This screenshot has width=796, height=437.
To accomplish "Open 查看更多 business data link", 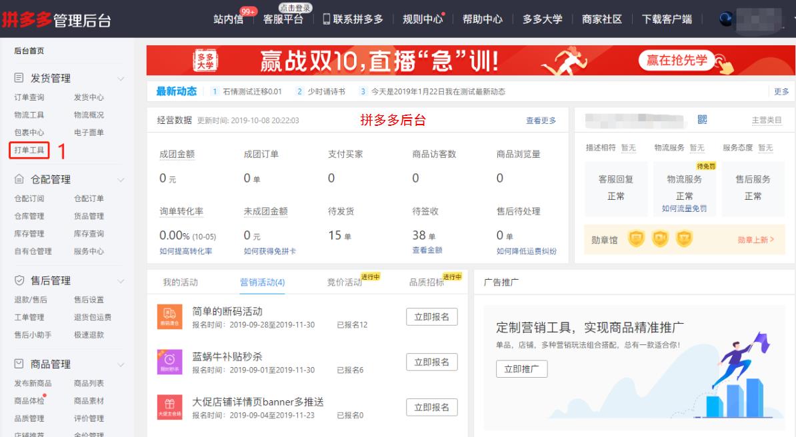I will coord(541,121).
